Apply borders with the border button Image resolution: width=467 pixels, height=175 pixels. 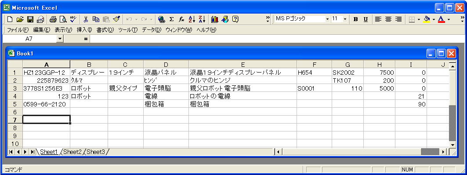[412, 19]
